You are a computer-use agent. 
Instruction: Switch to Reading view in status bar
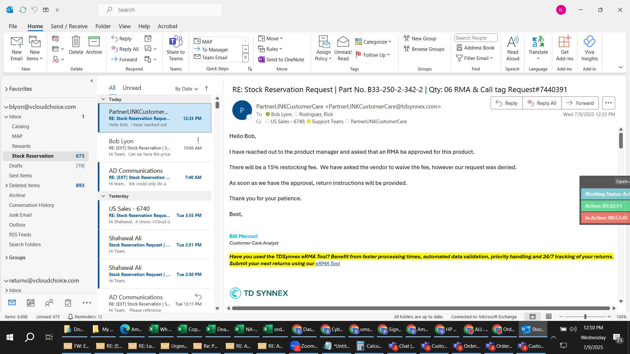click(549, 317)
